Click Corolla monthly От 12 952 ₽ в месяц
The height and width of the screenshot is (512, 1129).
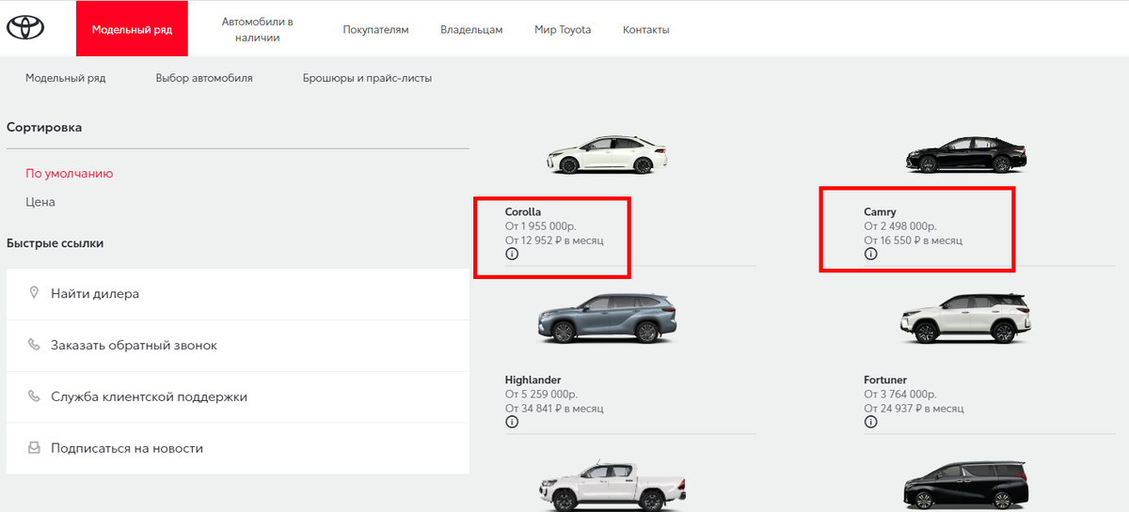coord(554,240)
